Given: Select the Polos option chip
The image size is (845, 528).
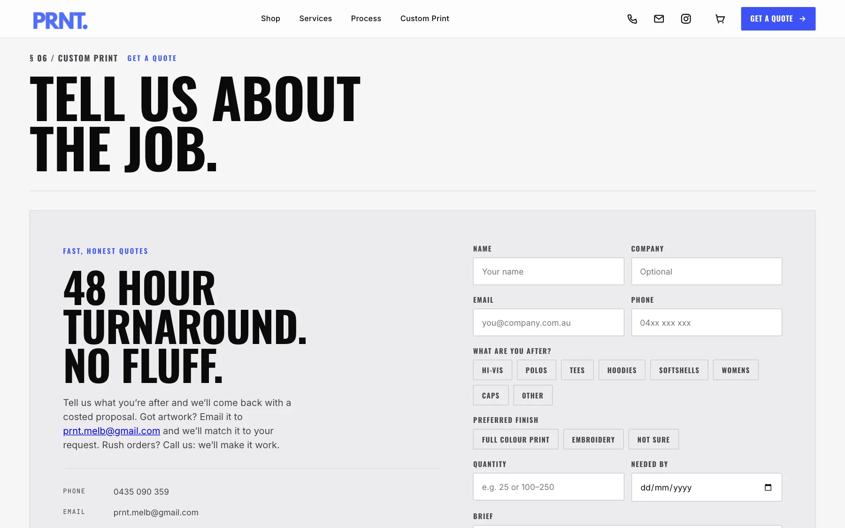Looking at the screenshot, I should [x=537, y=370].
